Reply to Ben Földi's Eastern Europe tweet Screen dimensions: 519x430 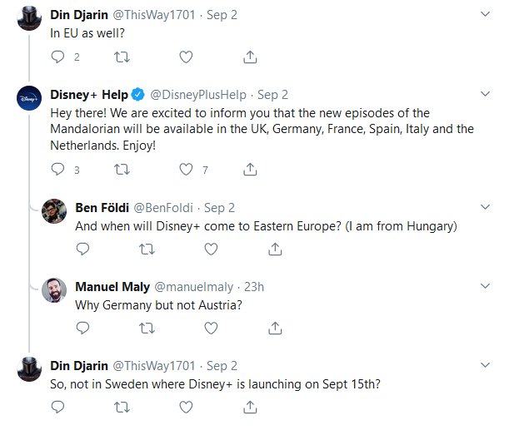click(82, 249)
